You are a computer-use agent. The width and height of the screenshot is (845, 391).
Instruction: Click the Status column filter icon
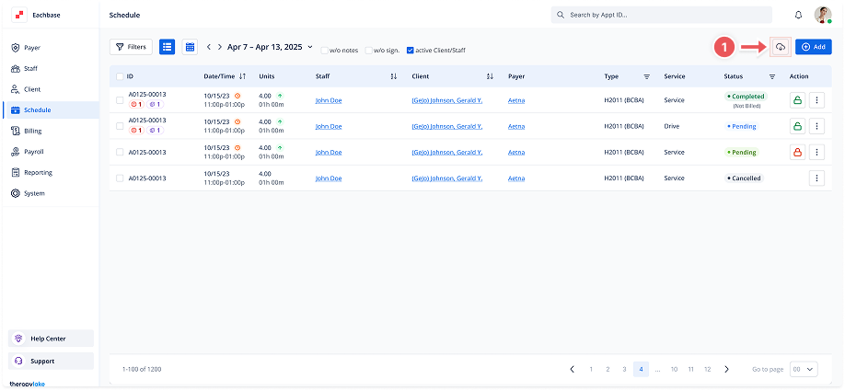pyautogui.click(x=771, y=76)
